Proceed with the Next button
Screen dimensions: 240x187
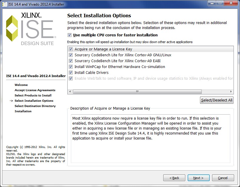point(198,178)
